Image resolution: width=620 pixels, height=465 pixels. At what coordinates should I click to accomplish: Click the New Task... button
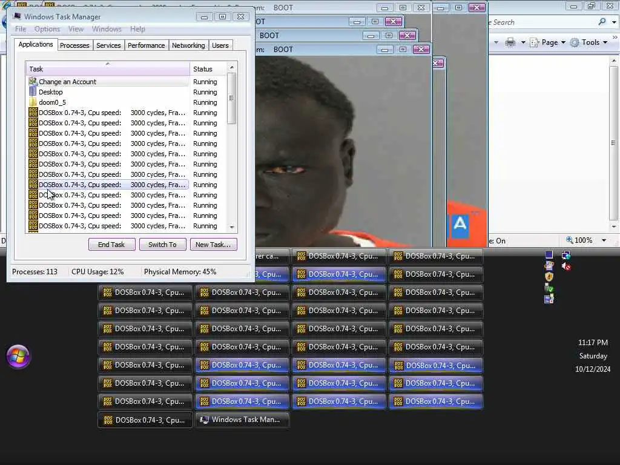pos(213,245)
